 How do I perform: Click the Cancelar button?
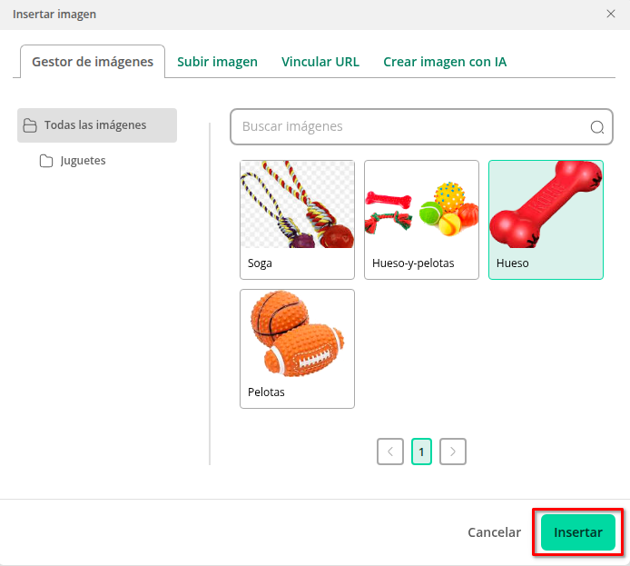tap(494, 532)
